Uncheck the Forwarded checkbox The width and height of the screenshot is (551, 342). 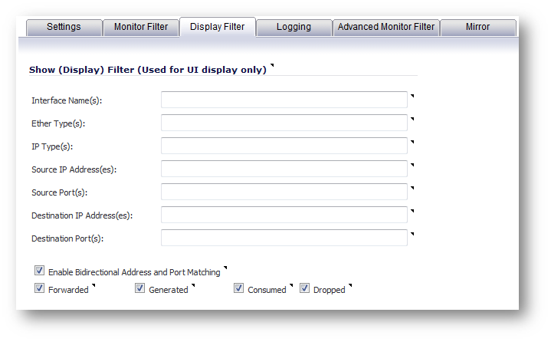coord(39,289)
